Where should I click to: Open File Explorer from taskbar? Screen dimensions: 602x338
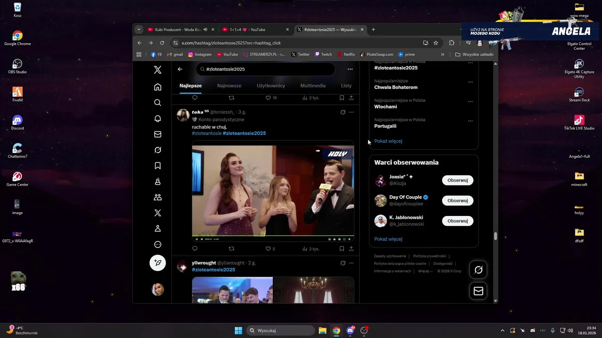point(323,330)
